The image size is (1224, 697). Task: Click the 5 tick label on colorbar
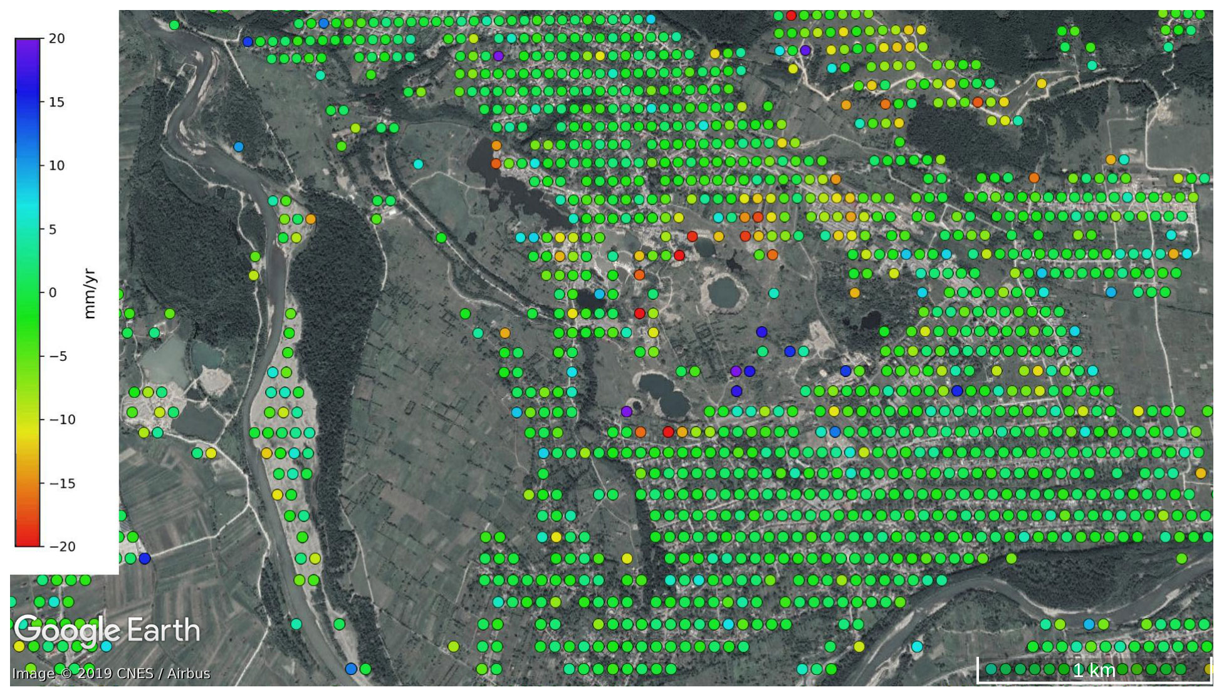coord(53,229)
